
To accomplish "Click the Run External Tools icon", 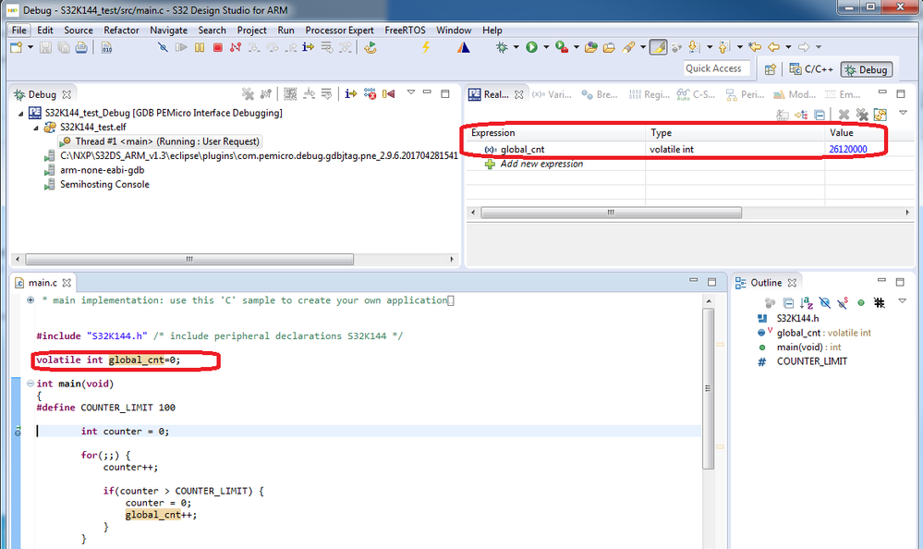I will pos(562,47).
